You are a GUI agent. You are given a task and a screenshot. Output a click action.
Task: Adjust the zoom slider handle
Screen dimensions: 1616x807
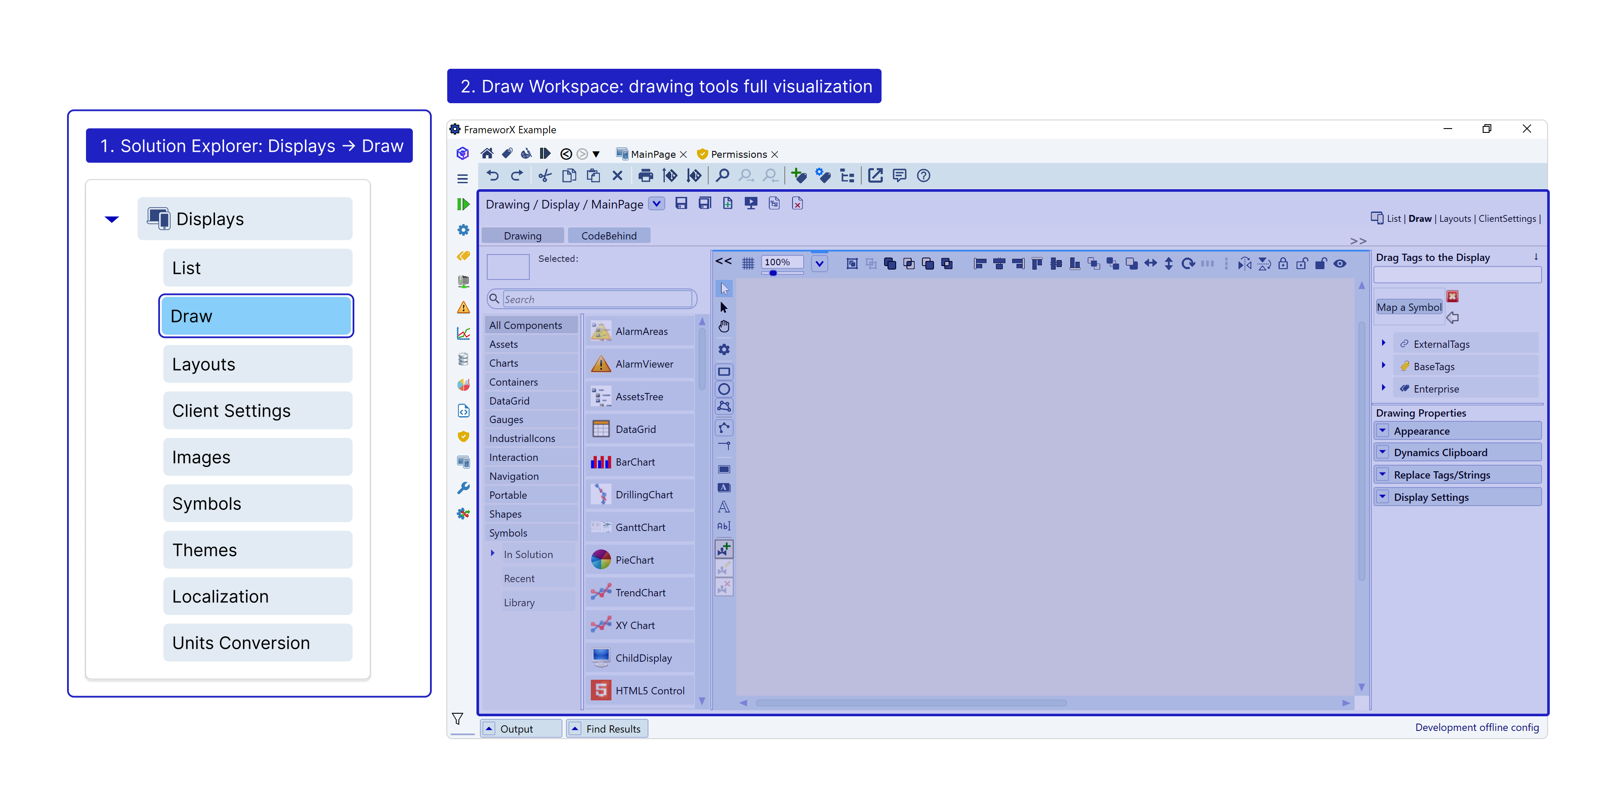773,273
